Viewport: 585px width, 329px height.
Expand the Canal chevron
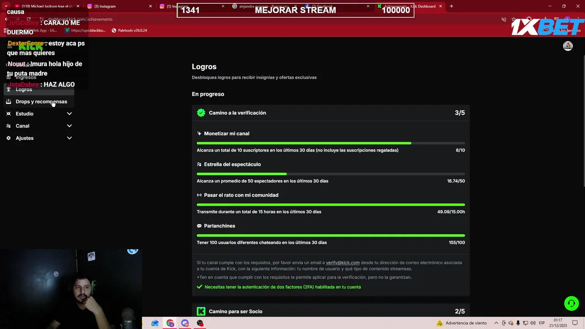tap(69, 126)
